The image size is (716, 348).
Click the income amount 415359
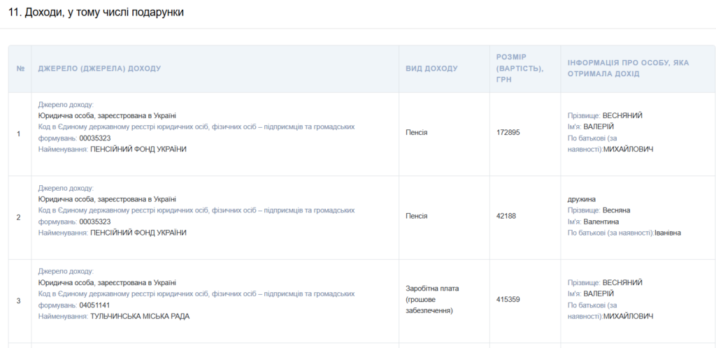click(x=508, y=300)
